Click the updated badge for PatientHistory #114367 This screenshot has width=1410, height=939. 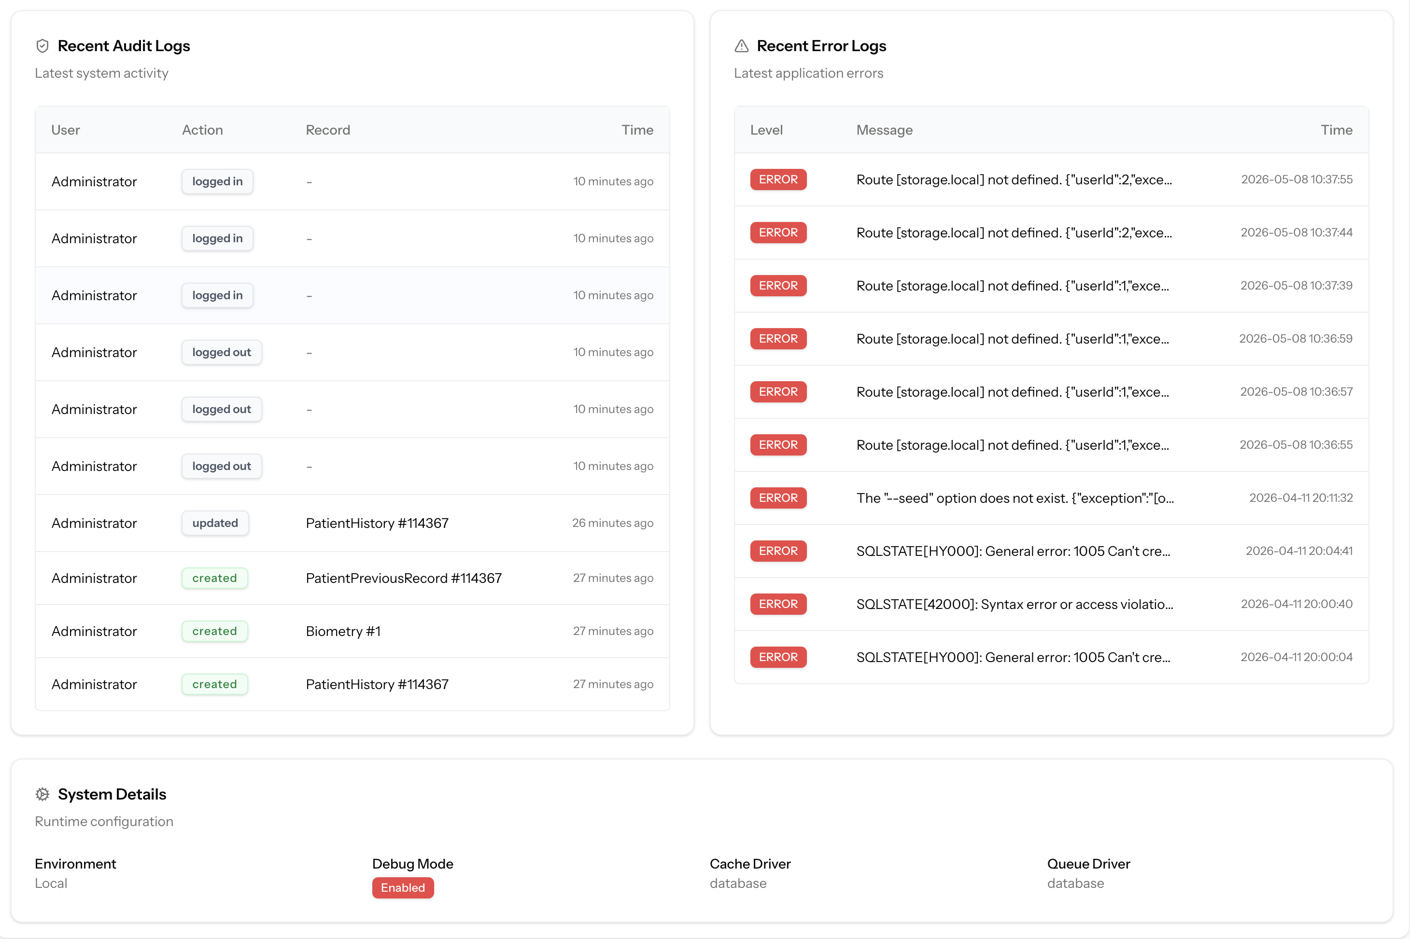click(x=215, y=523)
